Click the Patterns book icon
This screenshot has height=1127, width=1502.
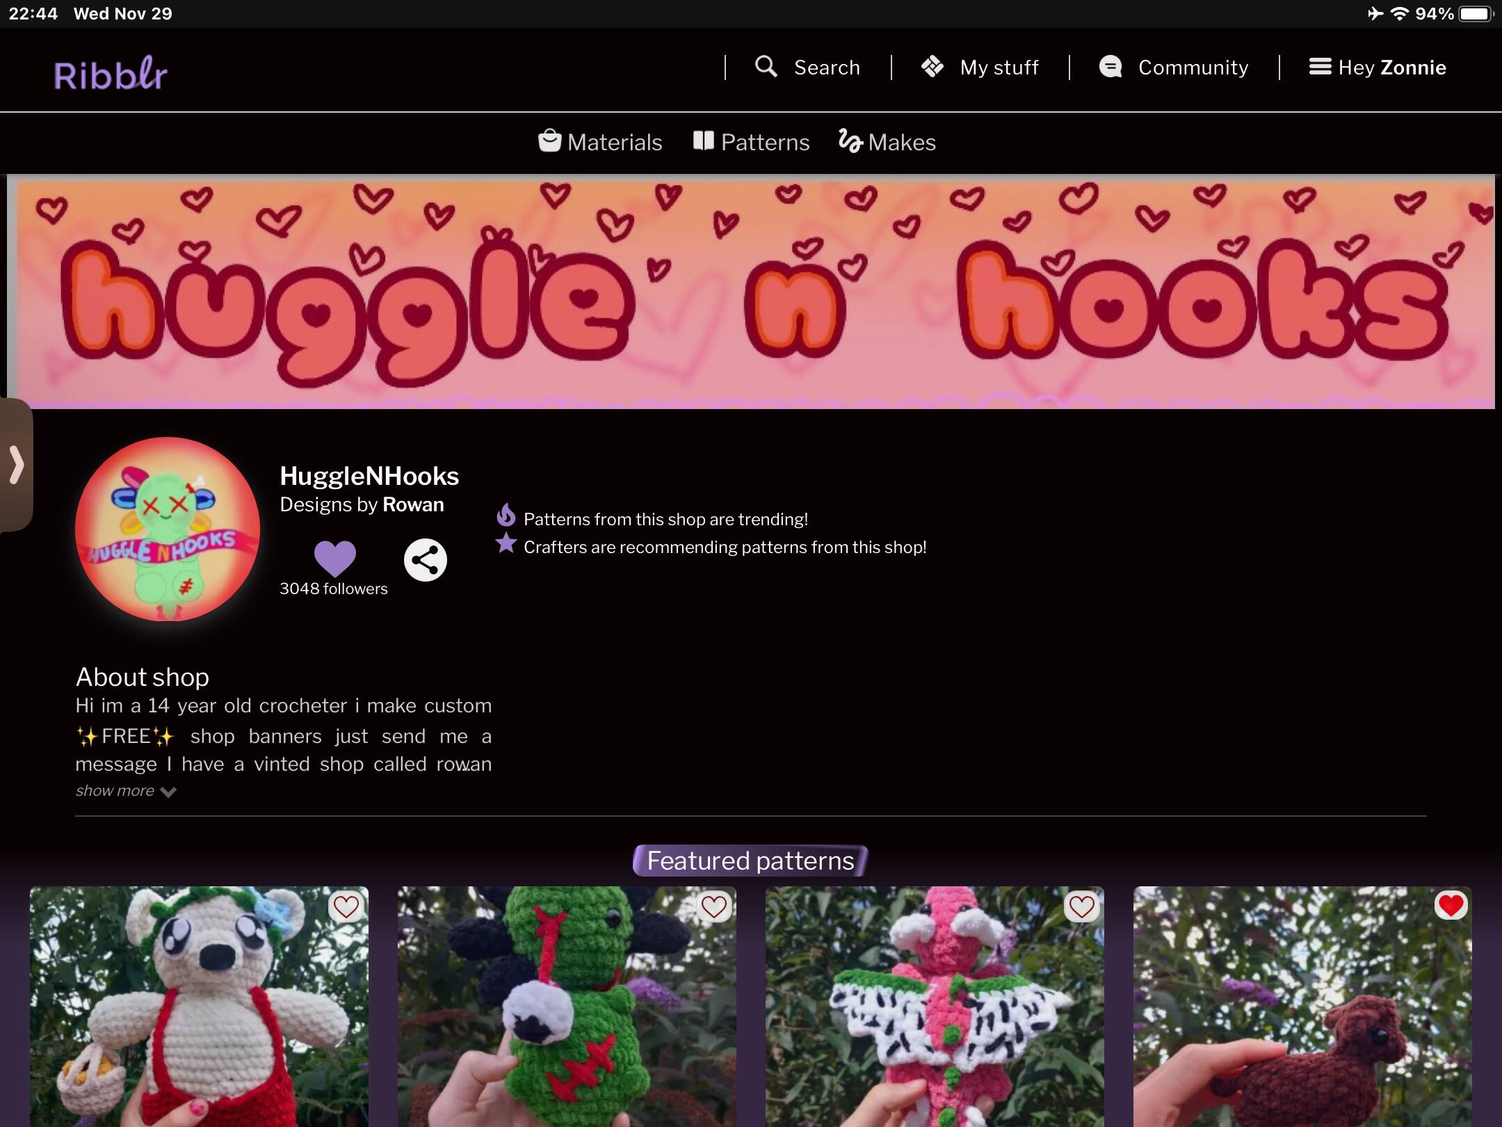coord(703,141)
